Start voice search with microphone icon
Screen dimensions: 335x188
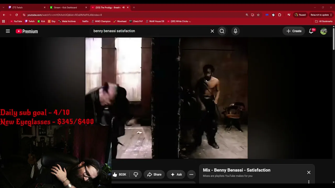[236, 31]
